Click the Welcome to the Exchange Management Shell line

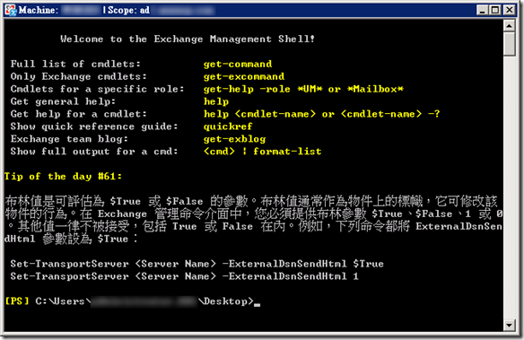[x=188, y=39]
